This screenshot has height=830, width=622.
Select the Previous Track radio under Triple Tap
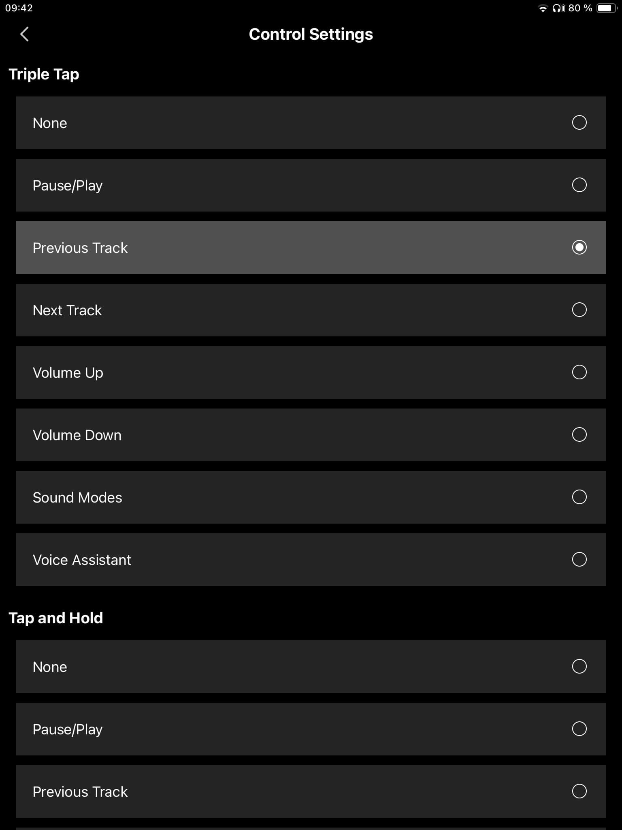pos(579,247)
